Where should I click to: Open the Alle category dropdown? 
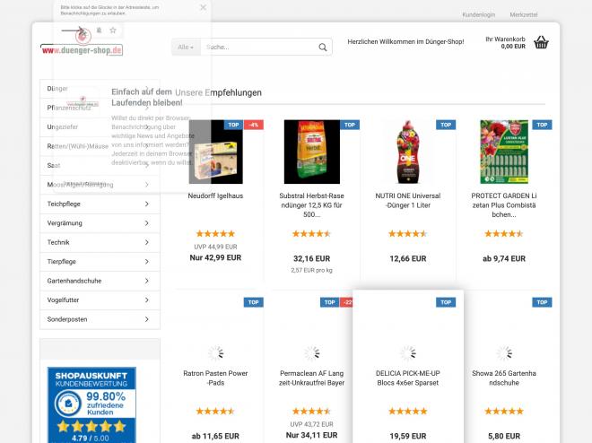pyautogui.click(x=186, y=48)
